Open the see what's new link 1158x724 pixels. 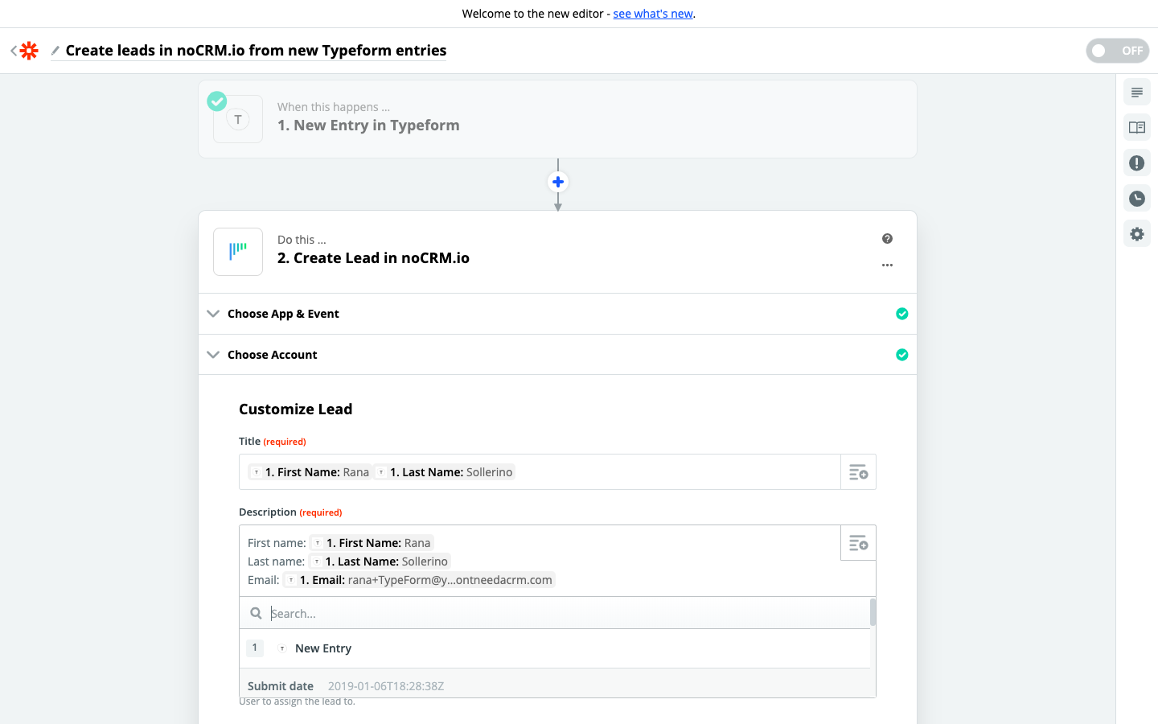point(652,14)
